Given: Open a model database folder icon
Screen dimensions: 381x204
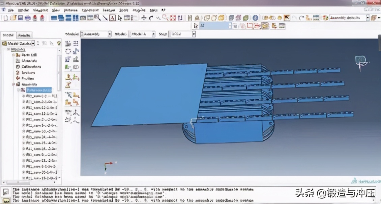Looking at the screenshot, I should (13, 18).
